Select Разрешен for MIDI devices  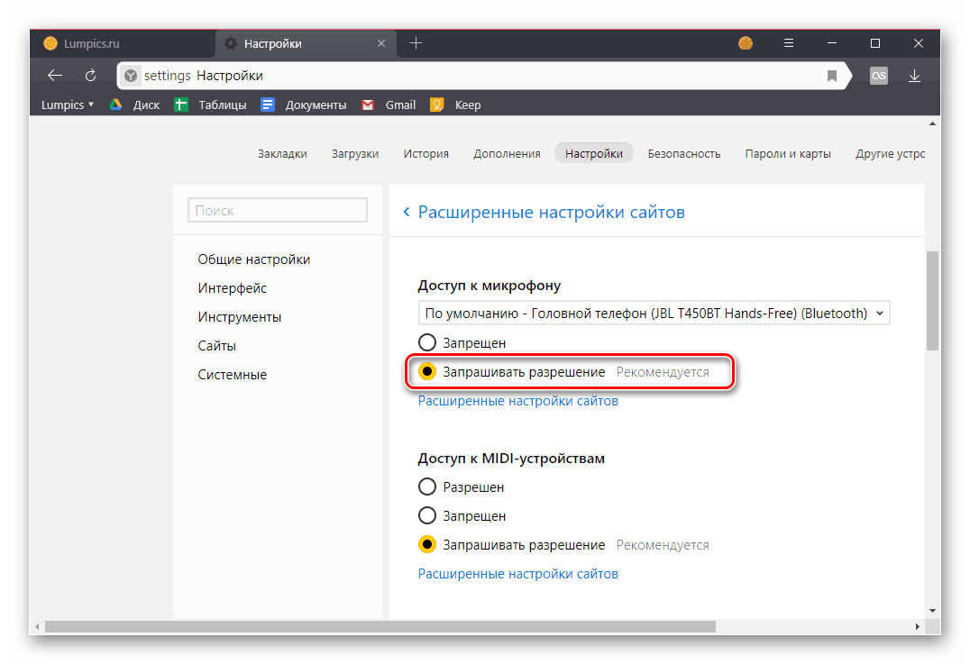(x=426, y=487)
